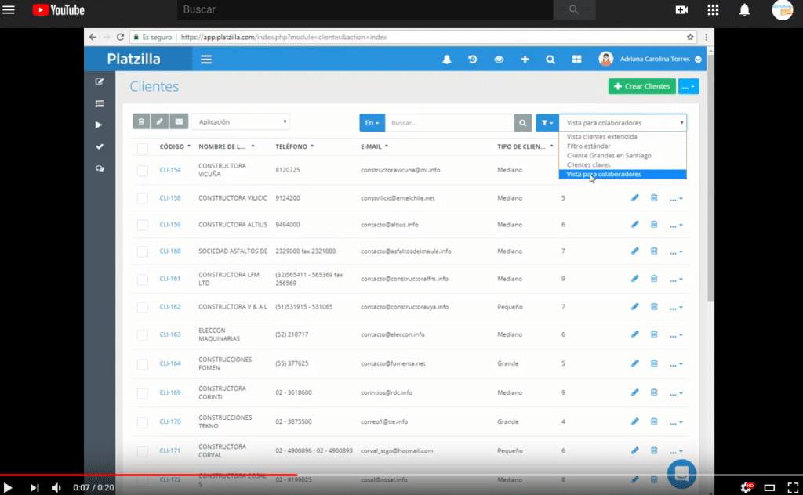The width and height of the screenshot is (803, 495).
Task: Select the checkbox for CLI-160
Action: coord(143,251)
